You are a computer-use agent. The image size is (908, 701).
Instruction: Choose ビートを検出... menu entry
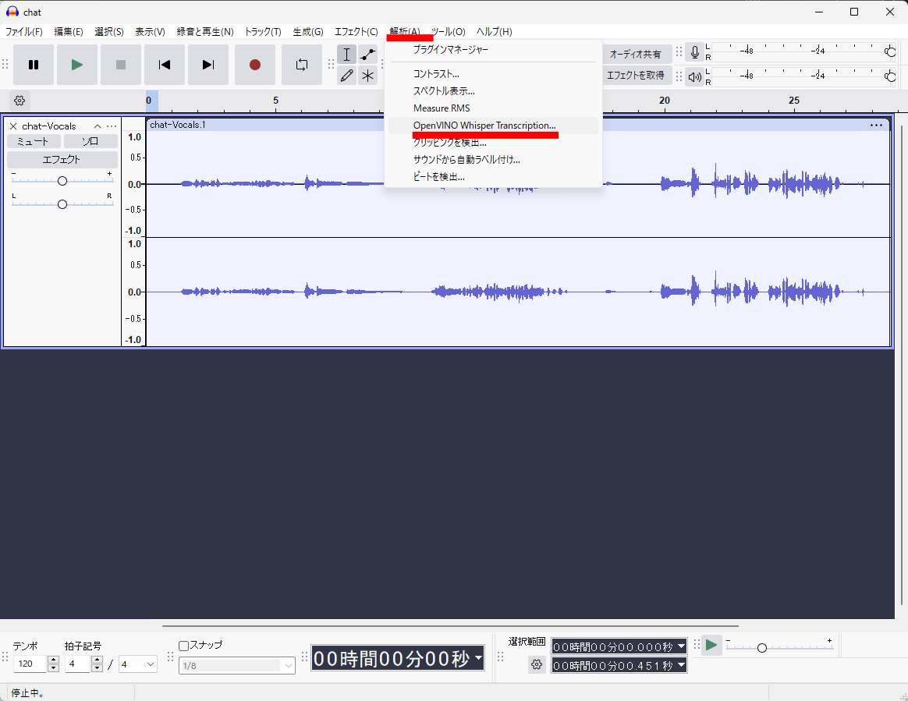pyautogui.click(x=493, y=176)
